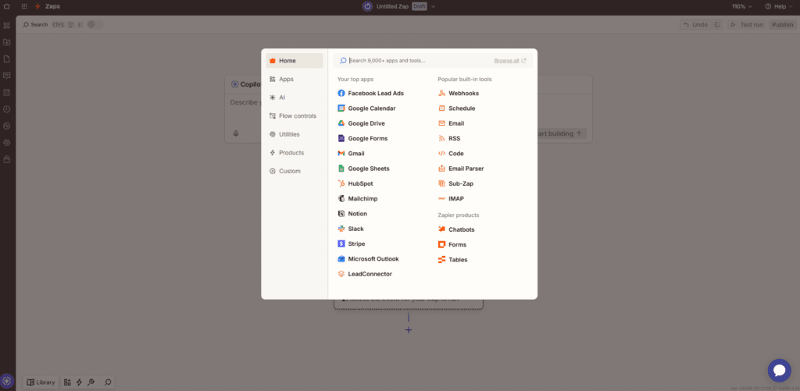Open the sidebar activity status icon
Viewport: 800px width, 391px height.
point(6,126)
